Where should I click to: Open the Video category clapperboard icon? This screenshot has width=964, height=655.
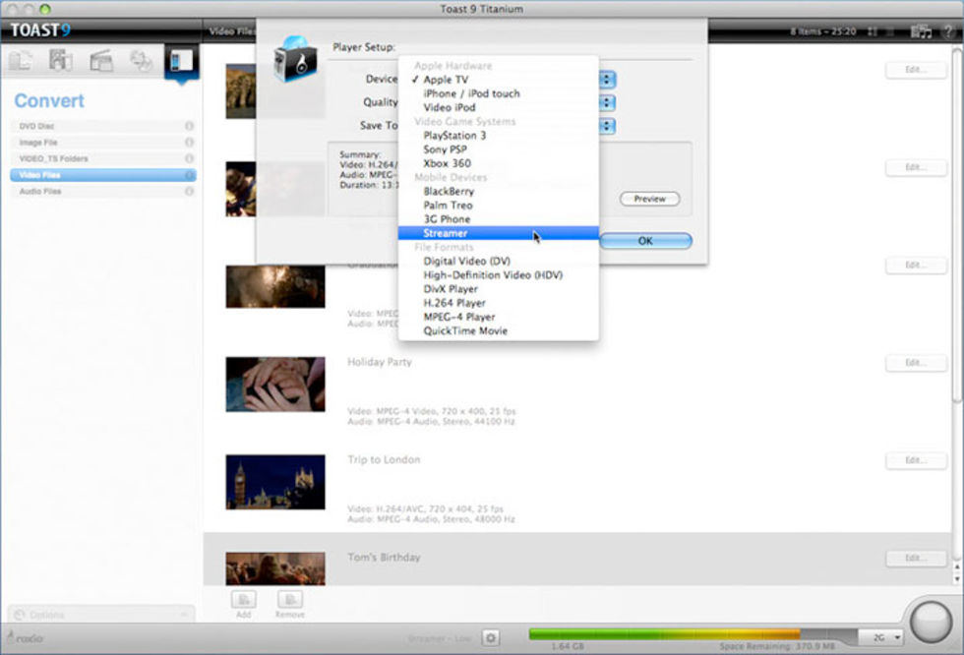tap(101, 62)
